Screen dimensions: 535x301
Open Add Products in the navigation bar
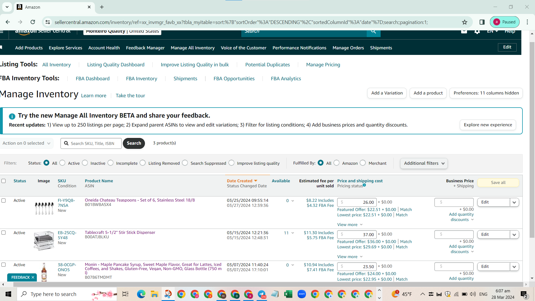point(29,48)
